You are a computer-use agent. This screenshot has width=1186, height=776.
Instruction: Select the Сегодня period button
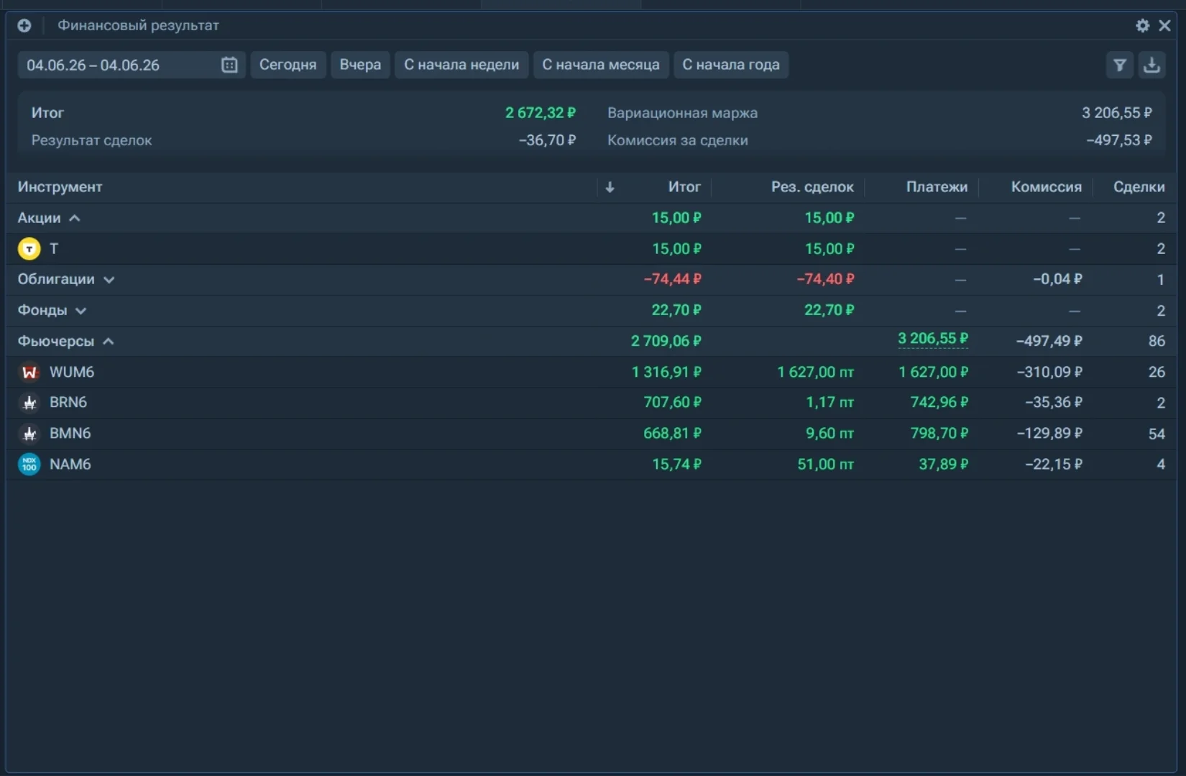[x=288, y=65]
